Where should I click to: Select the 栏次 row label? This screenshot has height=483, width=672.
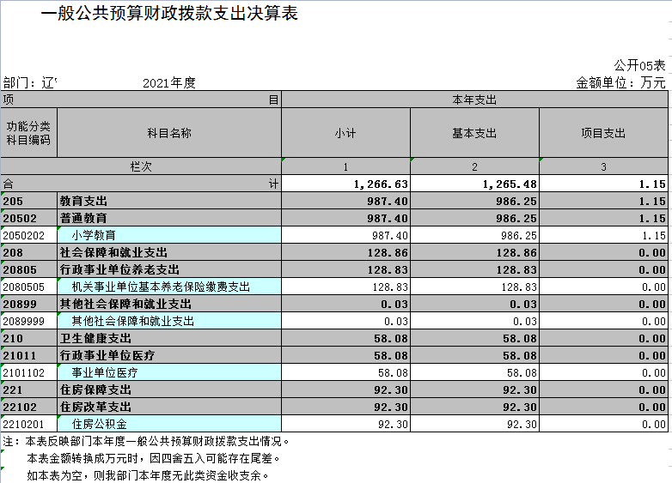(x=141, y=166)
